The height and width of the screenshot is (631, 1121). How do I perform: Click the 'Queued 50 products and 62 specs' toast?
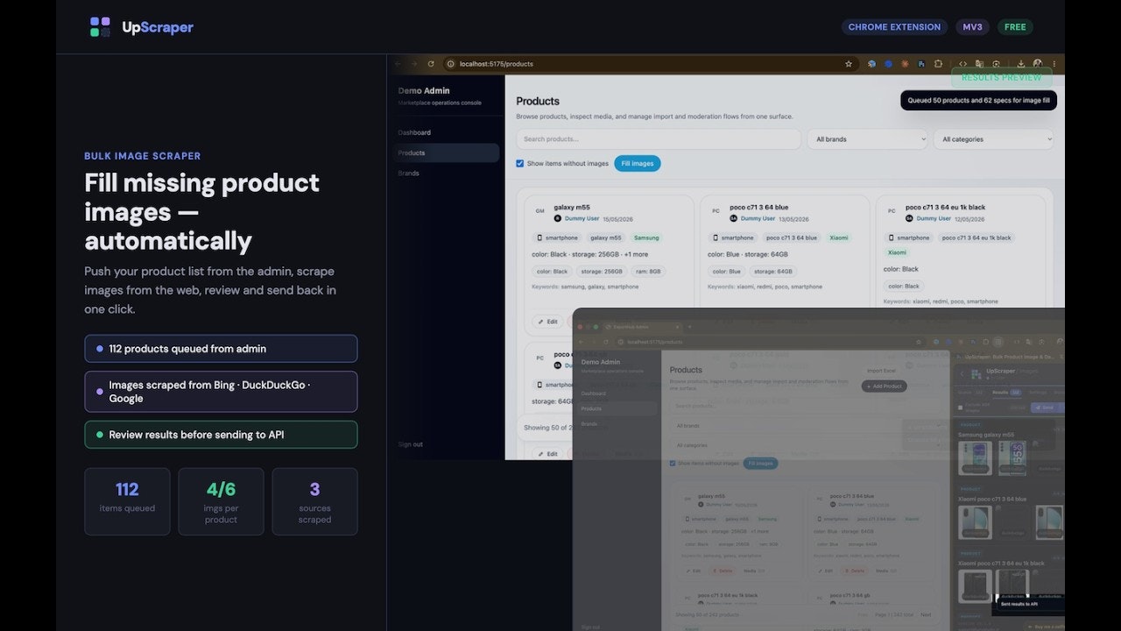click(979, 101)
